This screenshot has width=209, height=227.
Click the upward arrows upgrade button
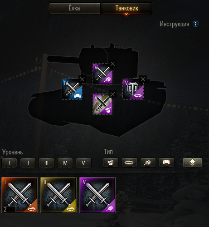click(x=192, y=163)
